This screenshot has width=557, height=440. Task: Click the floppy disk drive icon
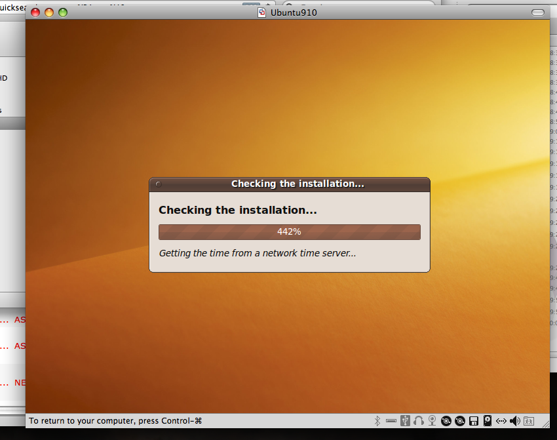pyautogui.click(x=474, y=421)
